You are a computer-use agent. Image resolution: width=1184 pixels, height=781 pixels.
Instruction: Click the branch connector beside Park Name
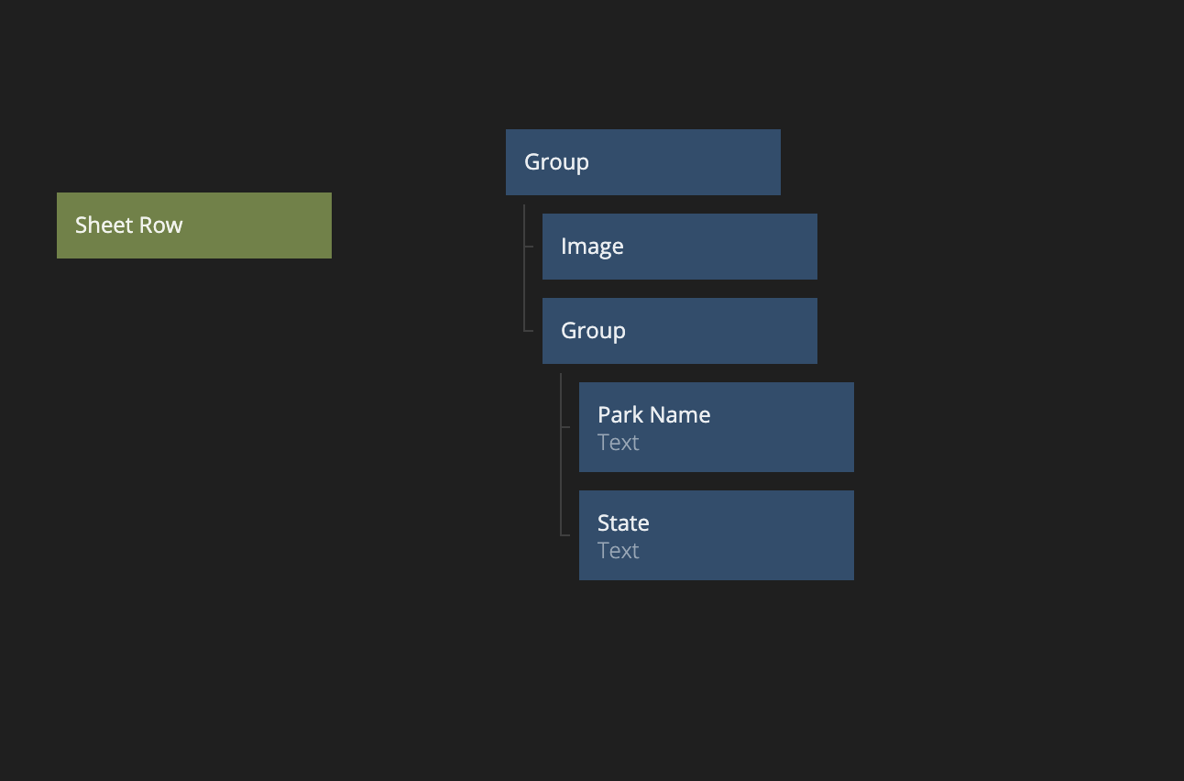pyautogui.click(x=565, y=427)
